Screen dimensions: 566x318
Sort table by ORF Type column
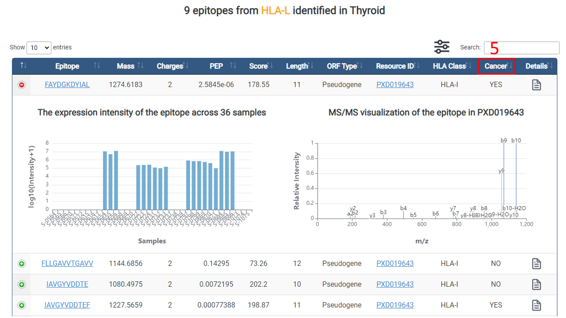(342, 66)
